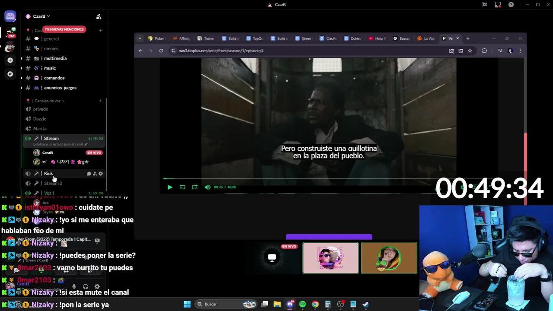Invite people to the CzarB server
The image size is (553, 311).
(99, 16)
